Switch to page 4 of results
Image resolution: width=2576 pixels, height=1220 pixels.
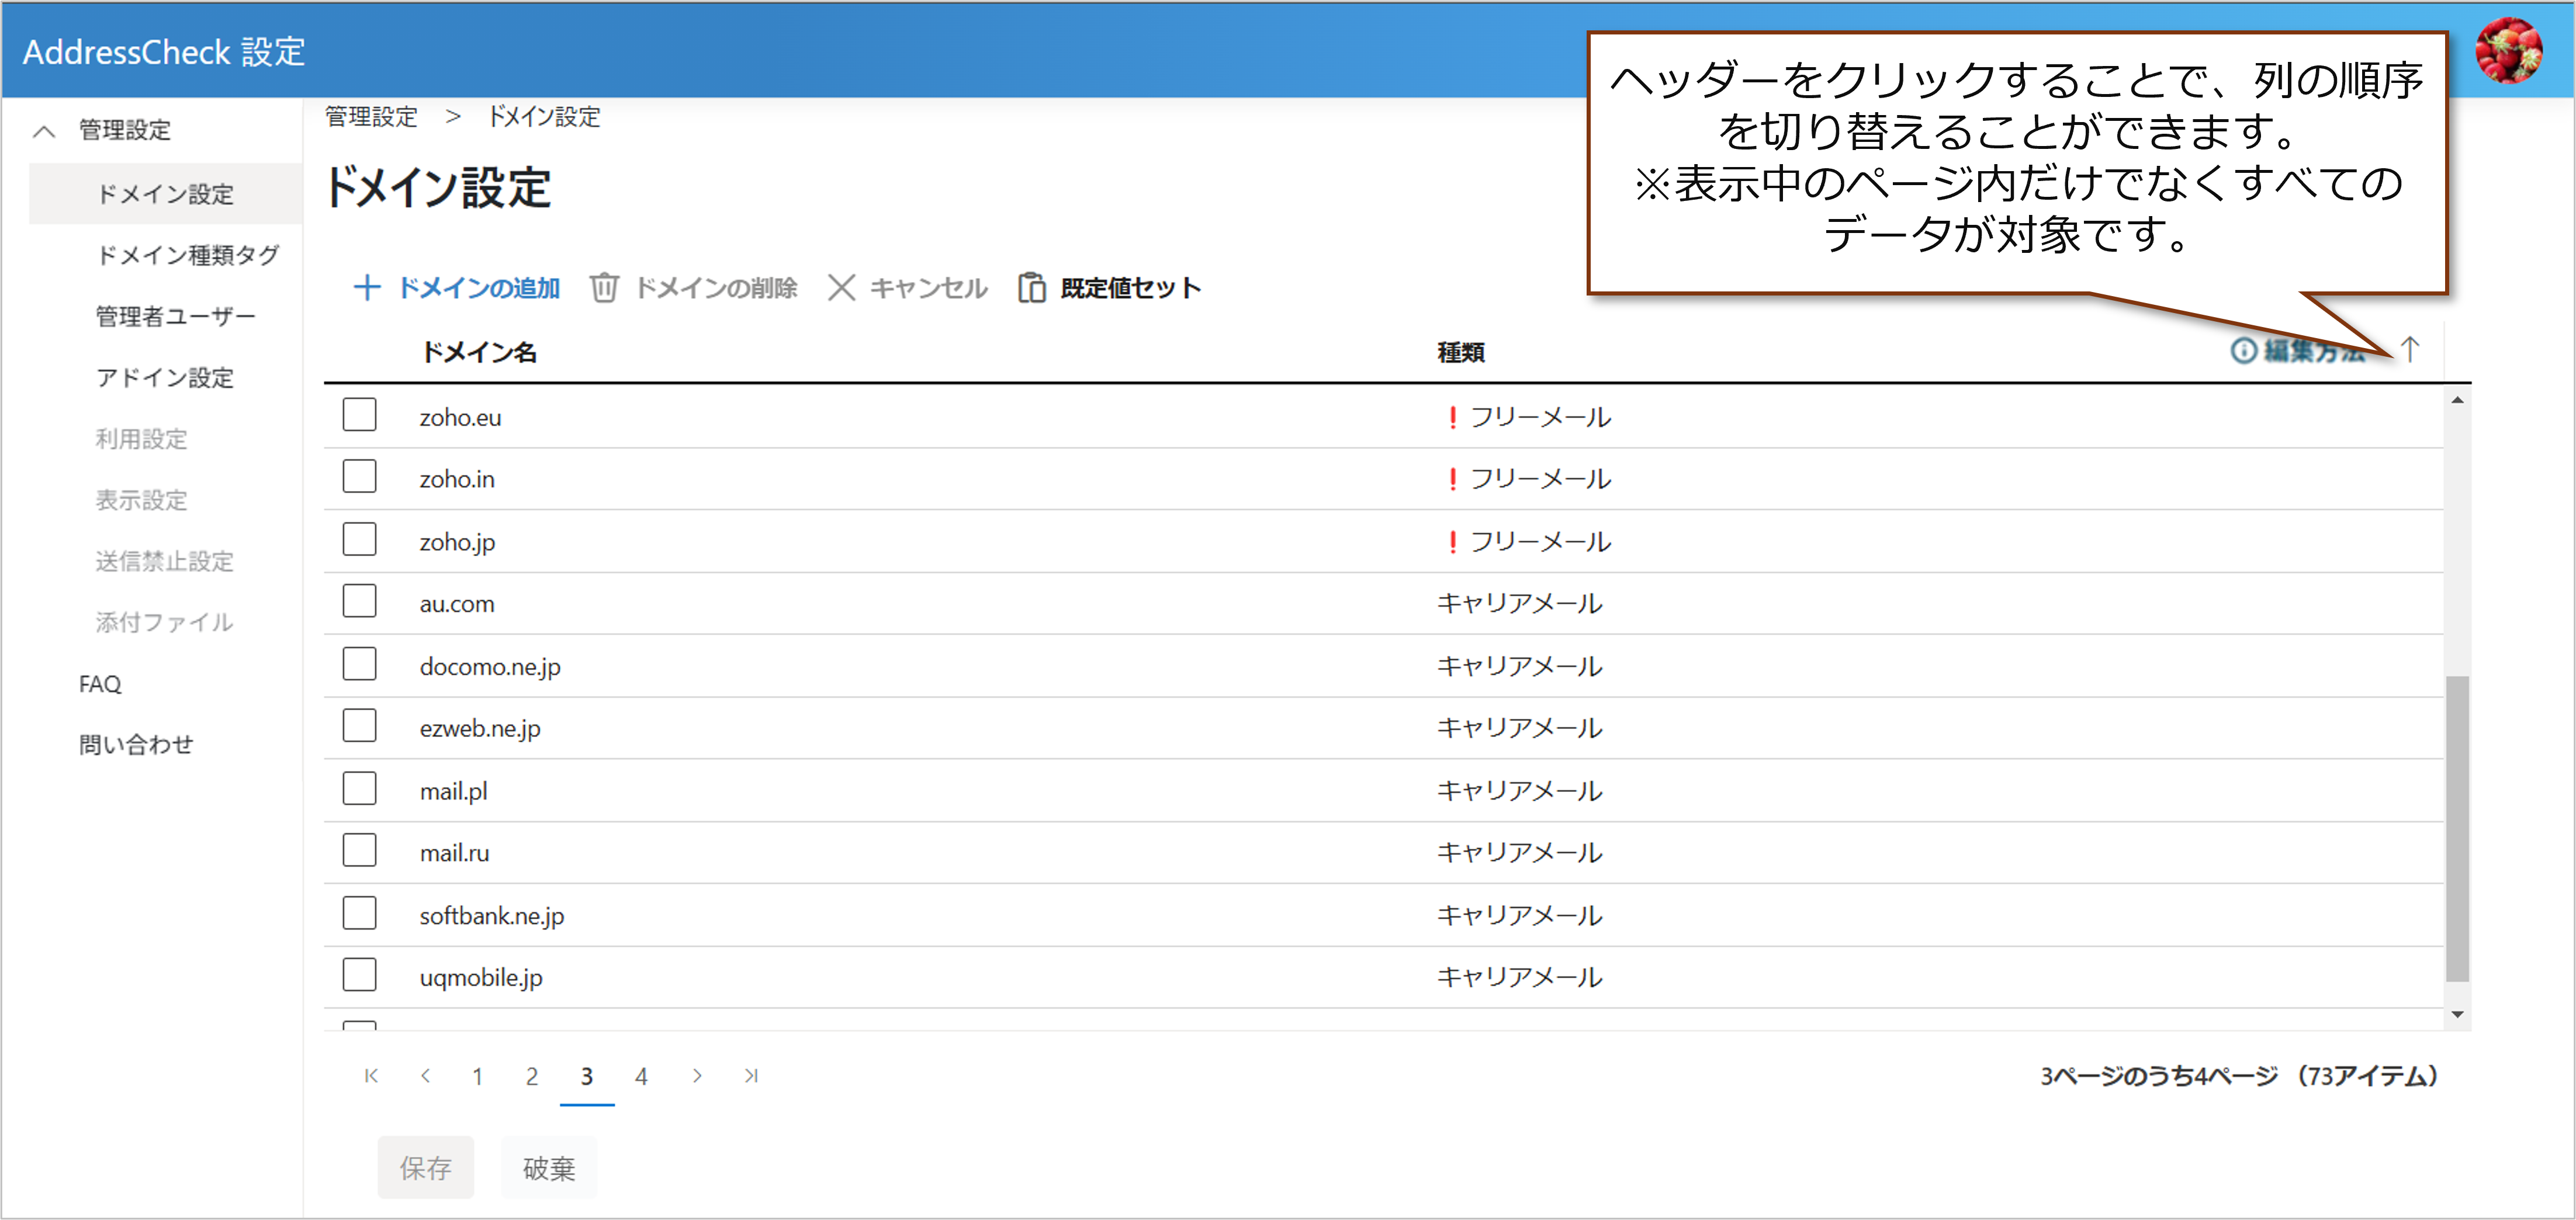point(641,1076)
